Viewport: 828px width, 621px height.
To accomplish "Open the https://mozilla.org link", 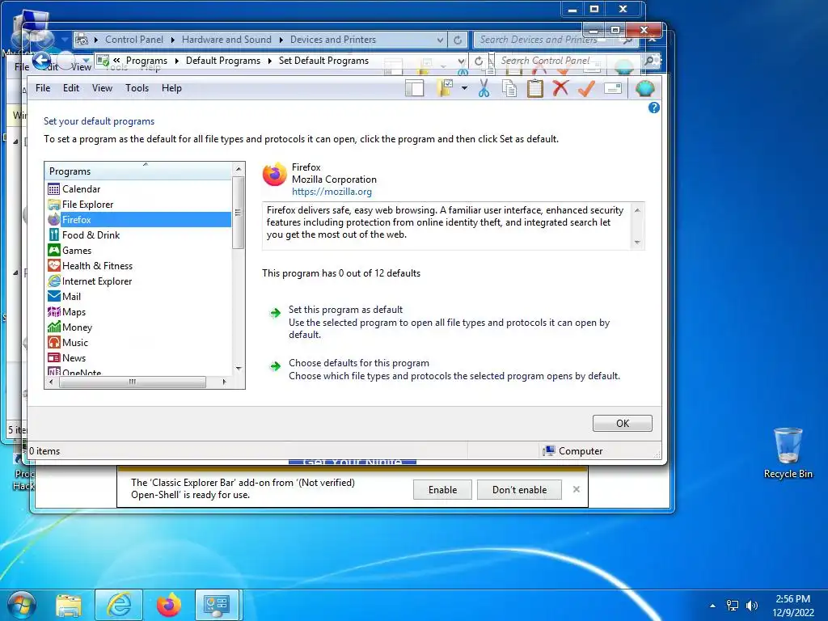I will coord(332,192).
